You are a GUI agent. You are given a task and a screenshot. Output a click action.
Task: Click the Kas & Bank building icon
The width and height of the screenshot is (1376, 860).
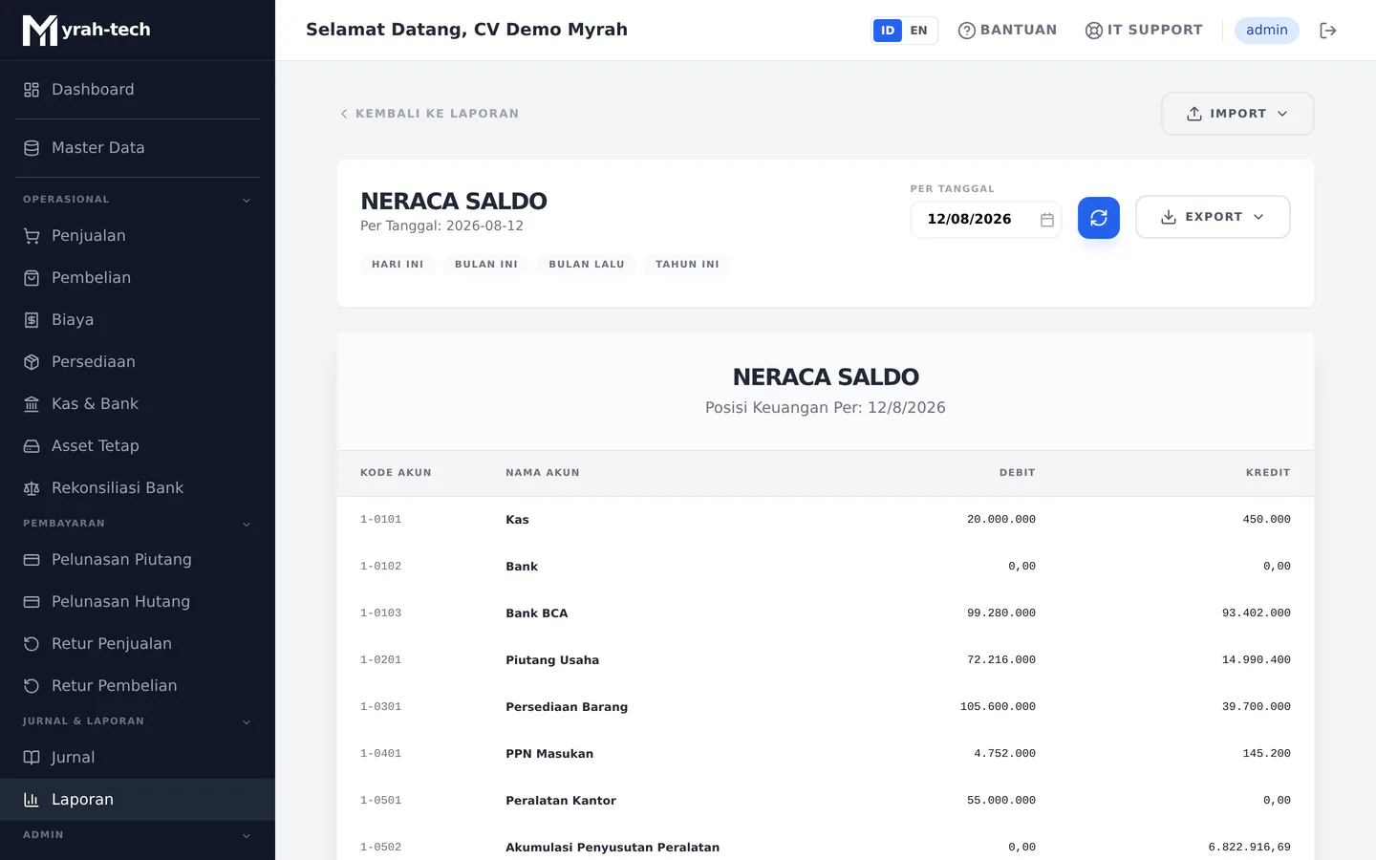pyautogui.click(x=32, y=404)
